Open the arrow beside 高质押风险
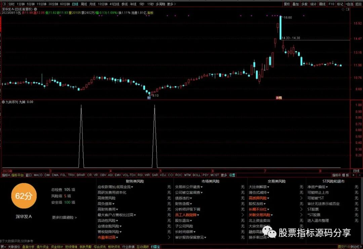Viewport: 363px width, 249px height. pos(301,198)
